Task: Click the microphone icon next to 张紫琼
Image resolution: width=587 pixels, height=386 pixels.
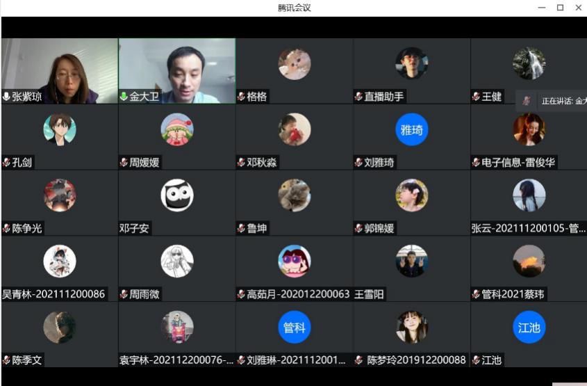Action: coord(6,97)
